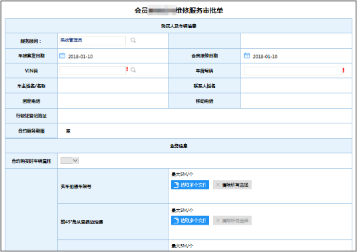Screen dimensions: 357x252
Task: Click the 服务顾问 input field
Action: tap(93, 41)
